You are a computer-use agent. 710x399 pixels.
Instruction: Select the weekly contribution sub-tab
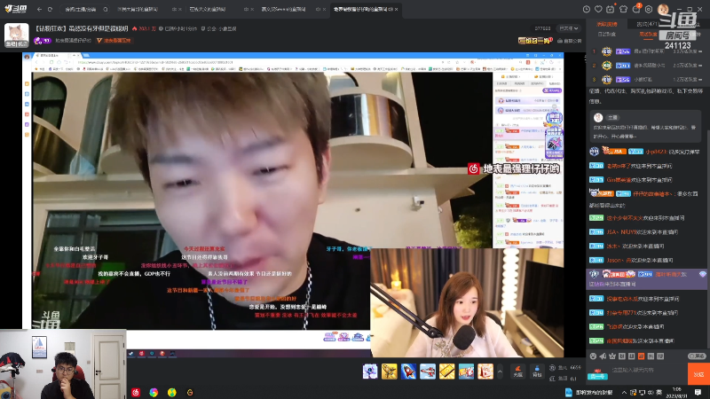coord(648,35)
